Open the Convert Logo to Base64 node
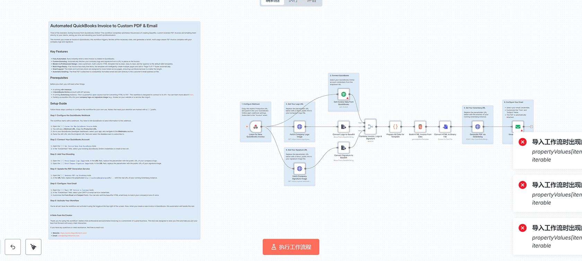Image resolution: width=582 pixels, height=261 pixels. point(343,127)
